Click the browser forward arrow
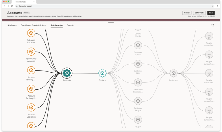This screenshot has width=222, height=132. click(8, 6)
